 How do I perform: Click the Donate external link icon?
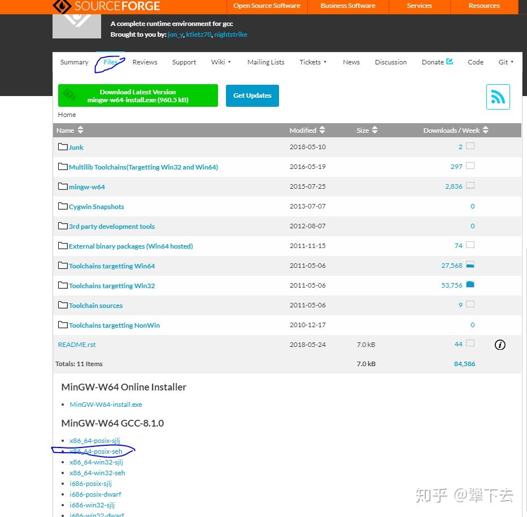450,61
